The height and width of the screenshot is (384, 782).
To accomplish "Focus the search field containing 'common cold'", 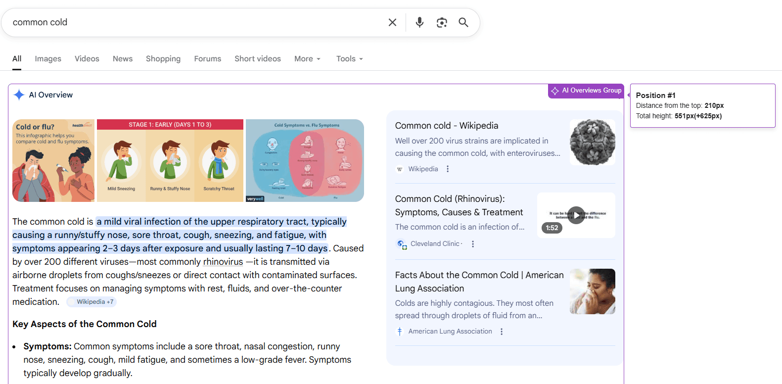I will 198,22.
